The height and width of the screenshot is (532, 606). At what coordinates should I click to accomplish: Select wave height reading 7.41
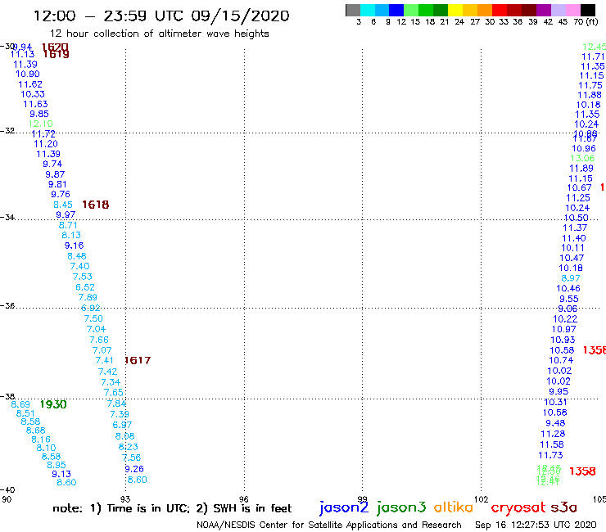click(104, 360)
